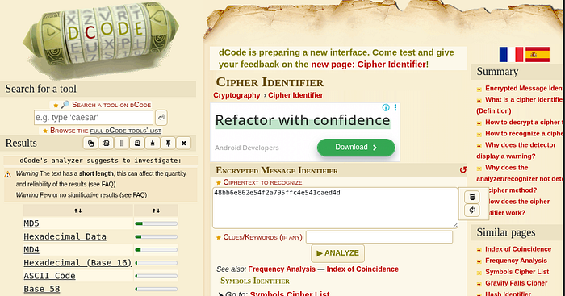
Task: Click the Symbols Identifier heading
Action: 255,281
